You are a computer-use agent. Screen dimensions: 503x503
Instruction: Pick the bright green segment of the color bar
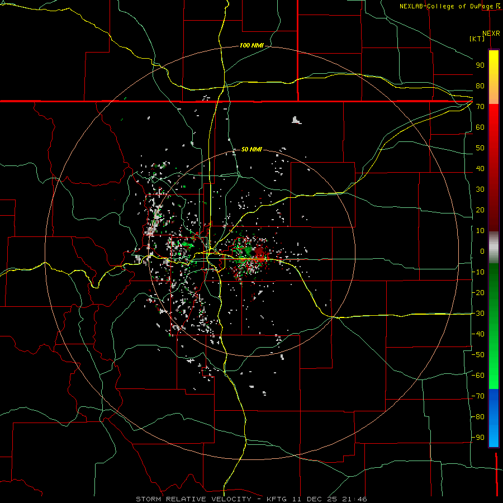tap(493, 369)
